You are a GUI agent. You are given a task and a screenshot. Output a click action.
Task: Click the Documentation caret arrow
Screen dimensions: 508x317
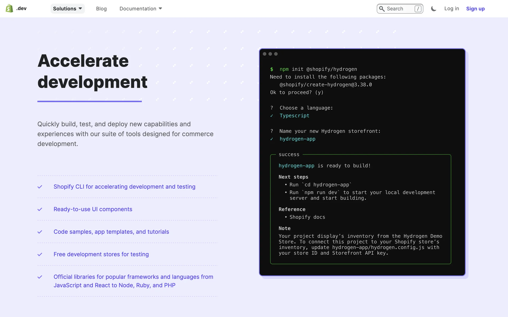(x=160, y=9)
